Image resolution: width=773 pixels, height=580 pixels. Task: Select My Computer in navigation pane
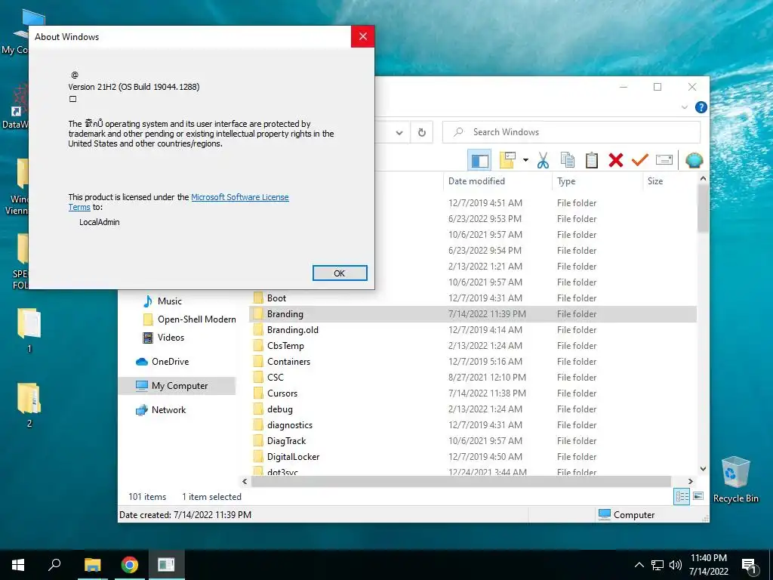click(x=177, y=386)
